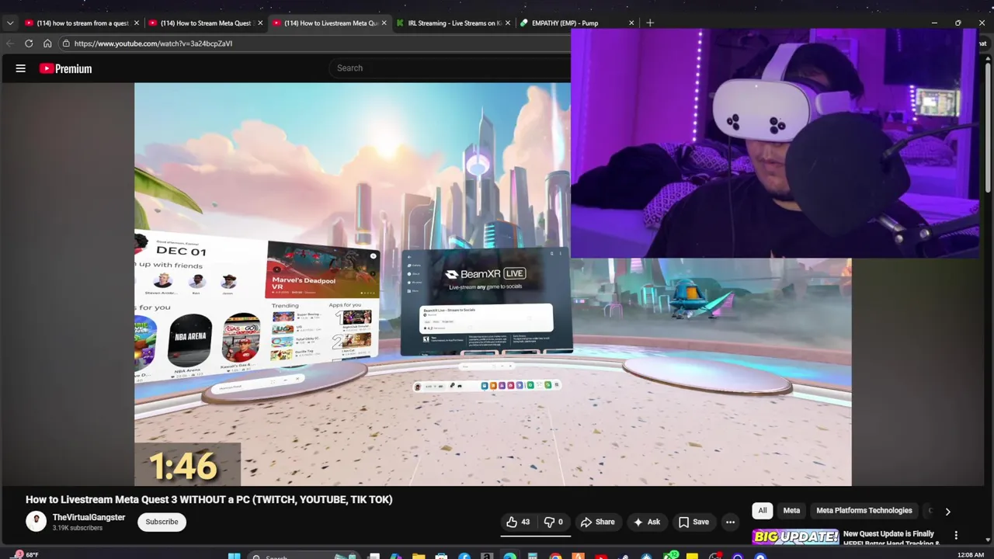Close the 'How to Stream Meta Quest' tab
Viewport: 994px width, 559px height.
(x=260, y=23)
